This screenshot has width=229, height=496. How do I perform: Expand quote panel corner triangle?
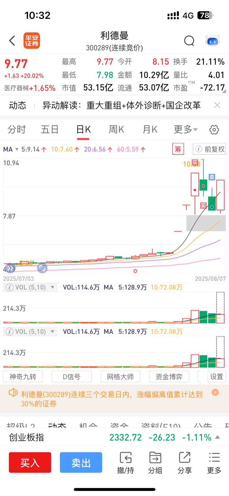(x=224, y=91)
